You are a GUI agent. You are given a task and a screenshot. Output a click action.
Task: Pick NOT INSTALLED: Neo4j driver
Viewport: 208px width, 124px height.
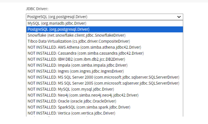coord(105,95)
